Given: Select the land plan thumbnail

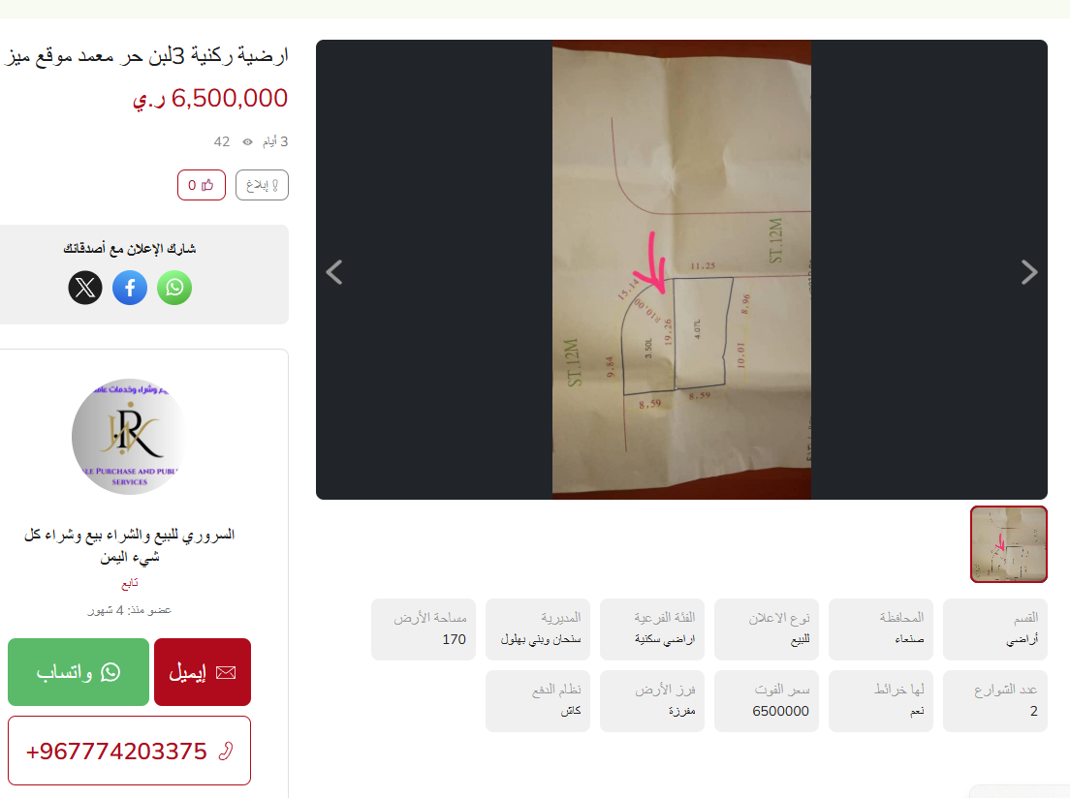Looking at the screenshot, I should click(1009, 544).
